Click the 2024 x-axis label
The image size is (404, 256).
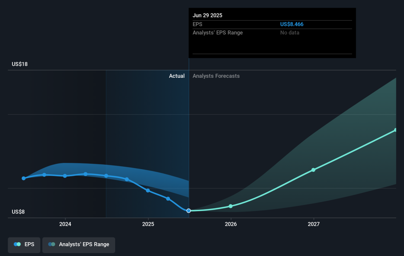(65, 224)
